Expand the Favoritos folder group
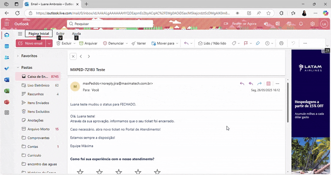This screenshot has width=331, height=175. [x=18, y=56]
